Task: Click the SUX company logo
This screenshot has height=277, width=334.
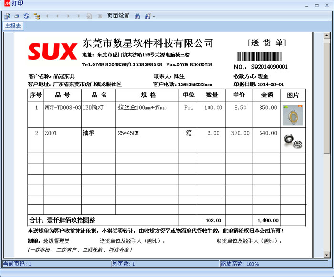Action: coord(52,52)
